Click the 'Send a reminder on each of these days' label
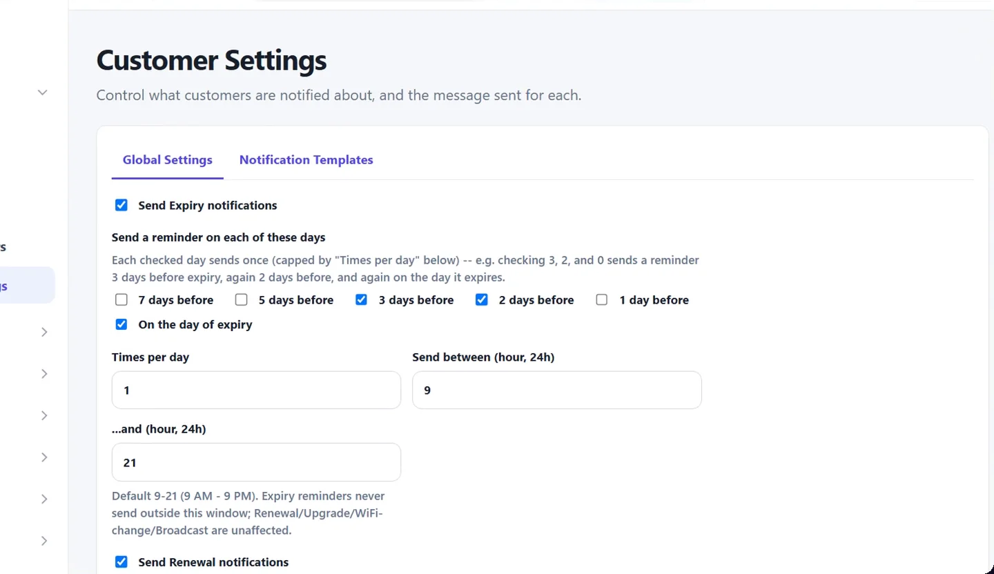This screenshot has width=994, height=574. (219, 237)
